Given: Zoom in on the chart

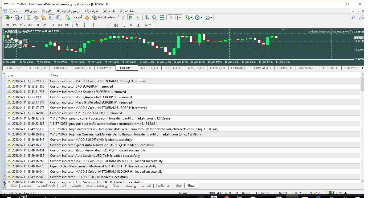Looking at the screenshot, I should (147, 18).
